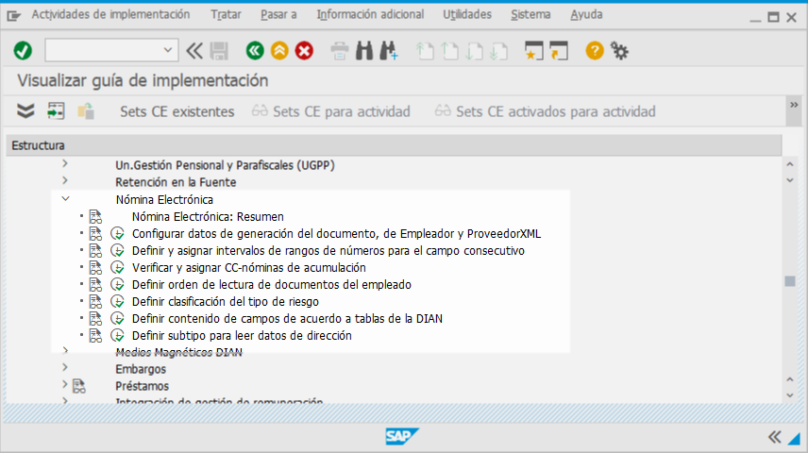This screenshot has width=808, height=453.
Task: Open documentation icon for Nómina Electrónica: Resumen
Action: [95, 216]
